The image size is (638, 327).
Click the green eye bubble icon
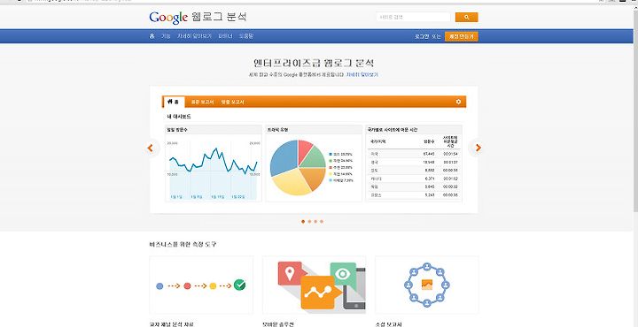click(344, 275)
